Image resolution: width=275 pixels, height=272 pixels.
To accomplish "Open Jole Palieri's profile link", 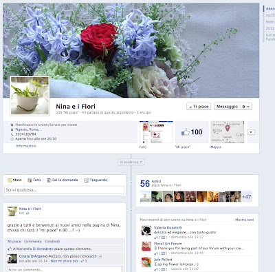I will (163, 260).
